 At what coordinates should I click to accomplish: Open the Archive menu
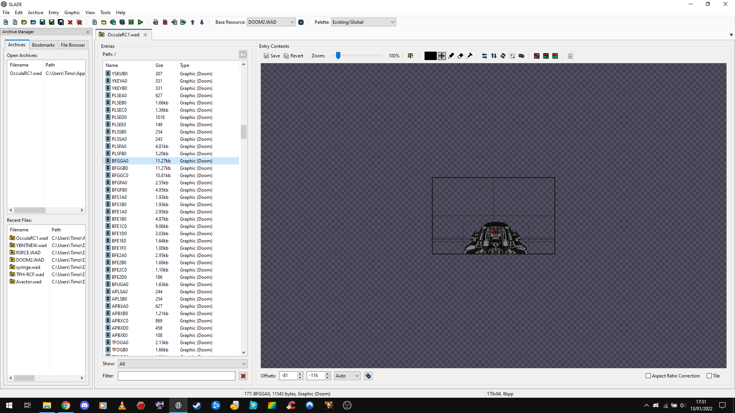pyautogui.click(x=36, y=13)
